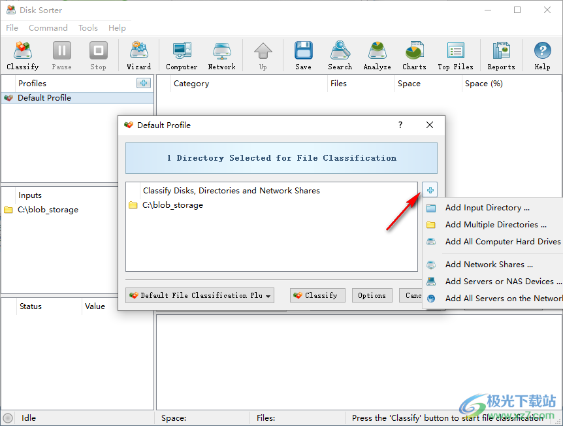Click the Category column header
Viewport: 563px width, 426px height.
point(248,84)
